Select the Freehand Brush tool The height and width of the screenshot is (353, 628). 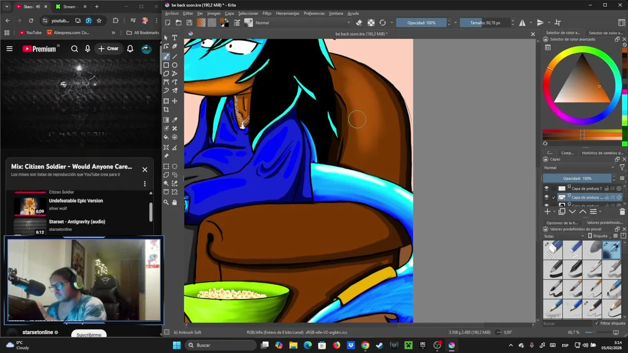pyautogui.click(x=166, y=56)
